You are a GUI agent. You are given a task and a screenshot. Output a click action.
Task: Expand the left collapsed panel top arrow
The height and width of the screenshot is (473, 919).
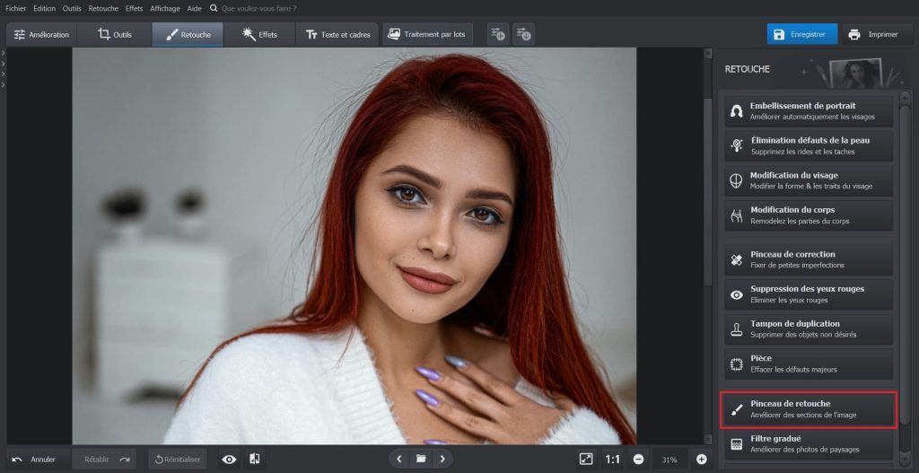click(3, 53)
